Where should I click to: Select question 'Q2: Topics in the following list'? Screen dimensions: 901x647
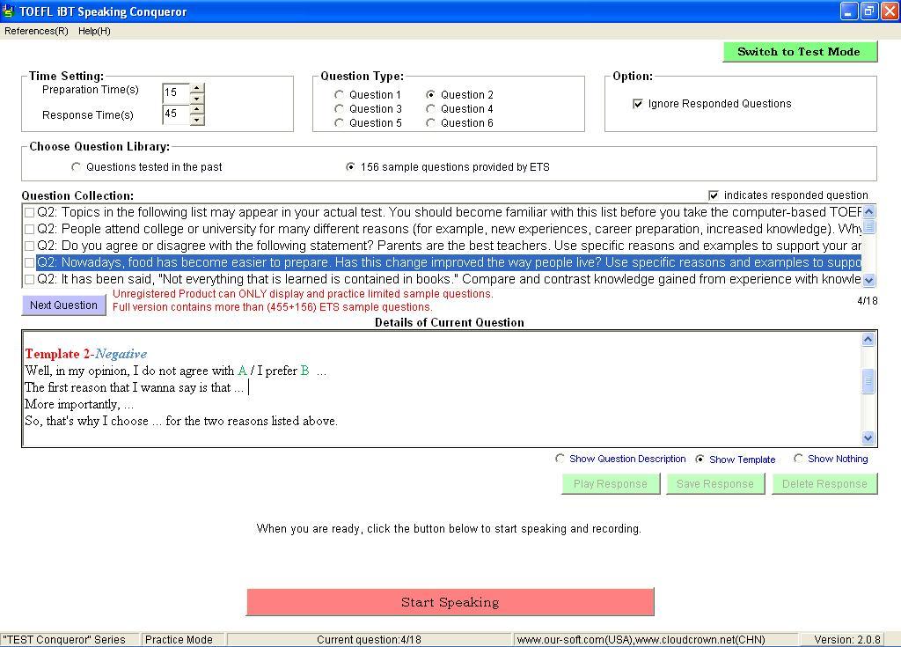449,212
